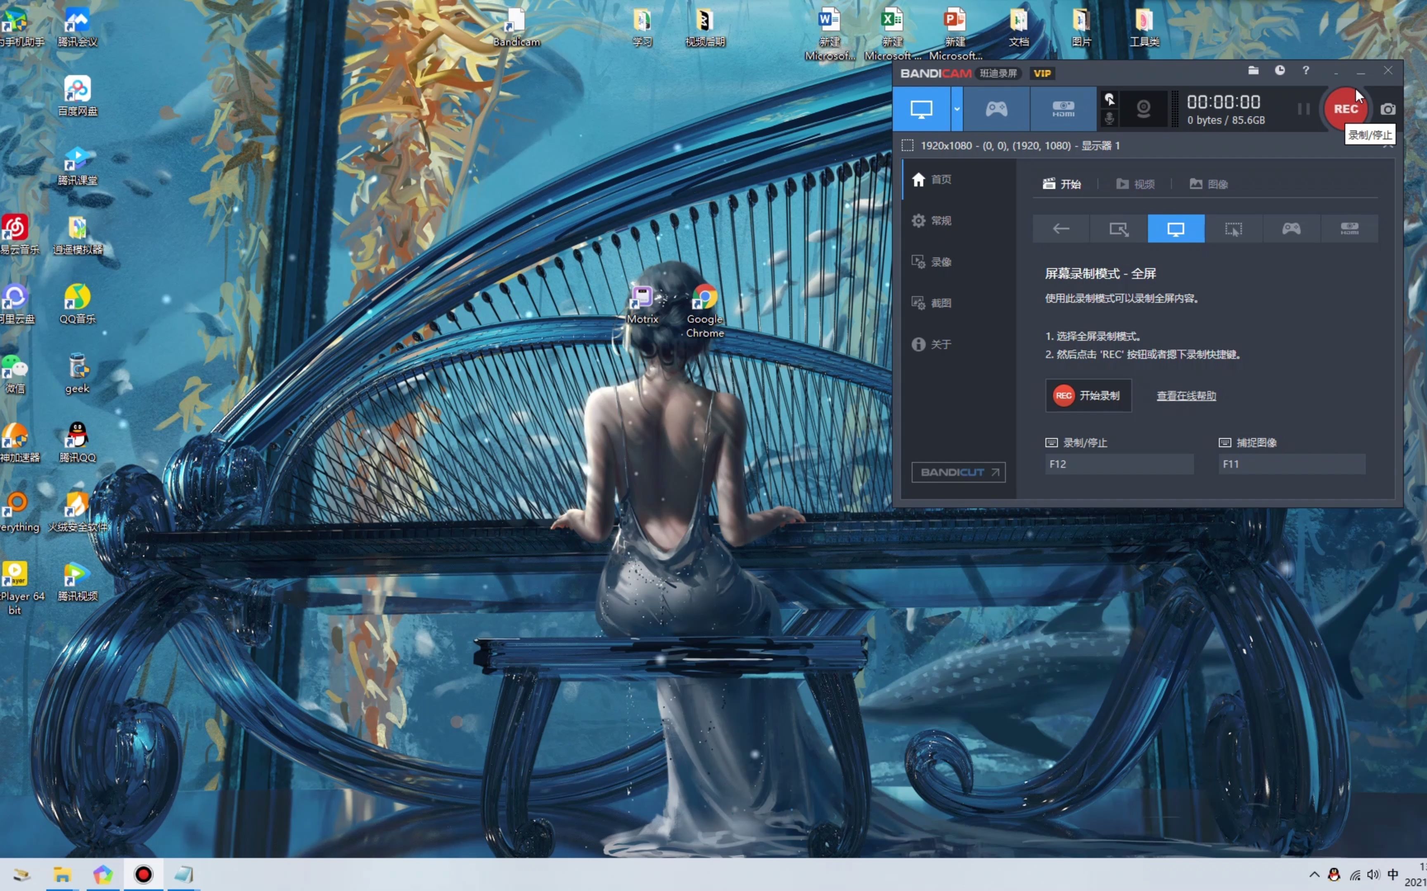
Task: Open scheduled recording clock icon
Action: 1280,71
